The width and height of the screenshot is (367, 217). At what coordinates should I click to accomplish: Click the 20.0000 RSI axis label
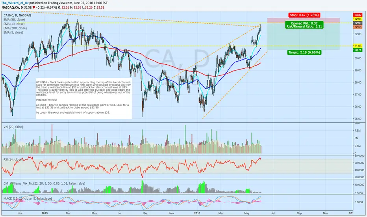(x=359, y=178)
